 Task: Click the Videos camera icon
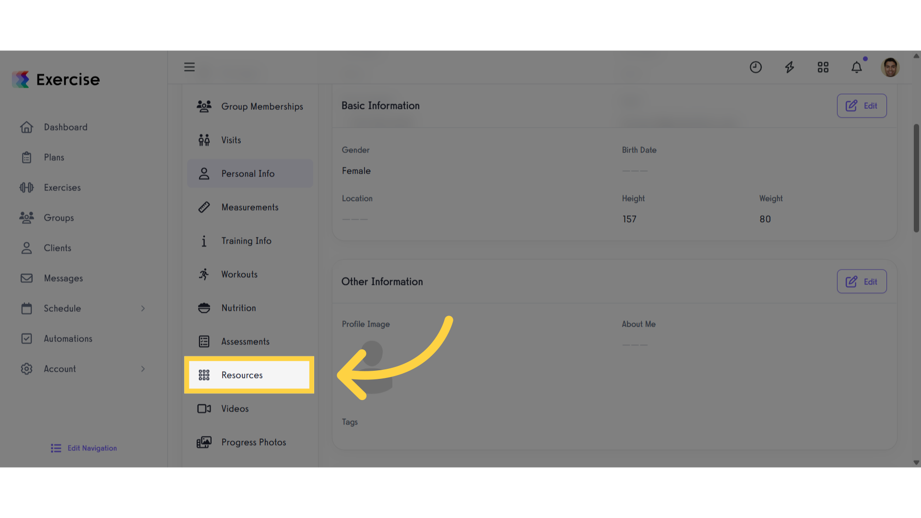click(x=204, y=409)
